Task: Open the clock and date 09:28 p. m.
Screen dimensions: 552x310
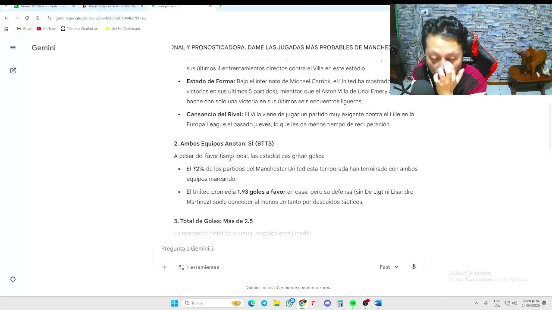Action: (x=531, y=303)
